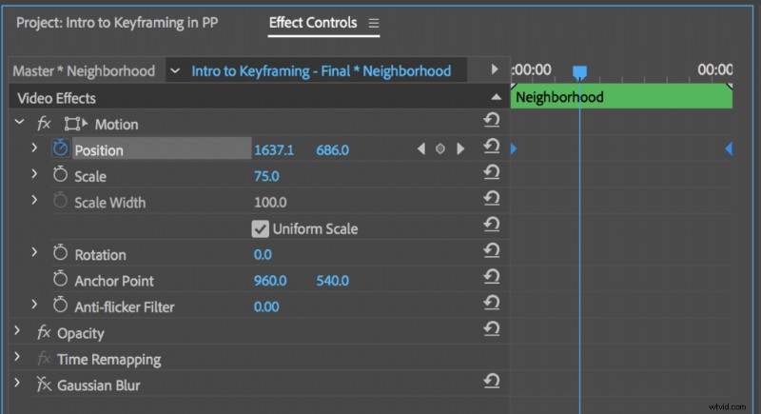Collapse the Motion effect group

pos(19,122)
